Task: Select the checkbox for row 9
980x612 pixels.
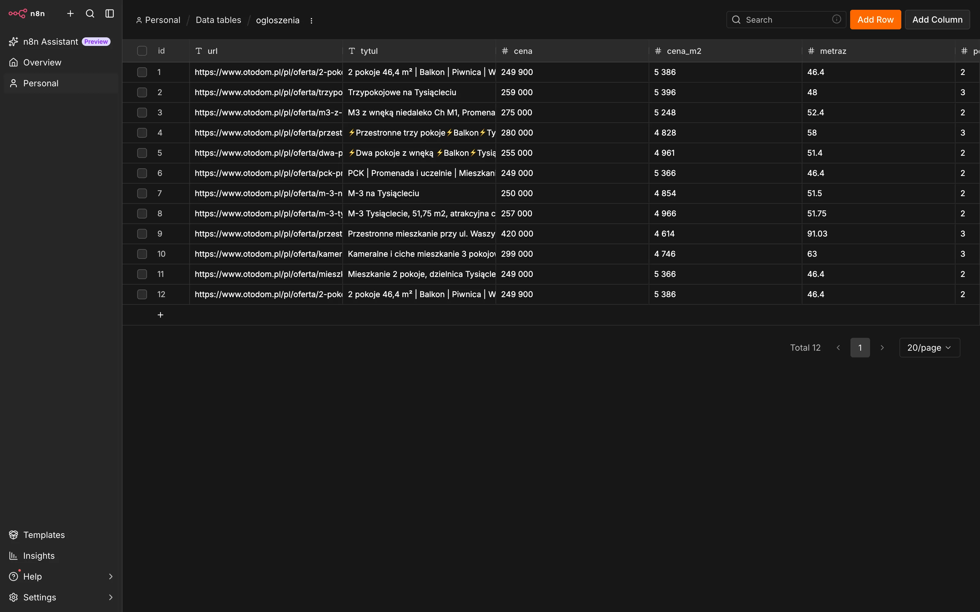Action: [x=142, y=234]
